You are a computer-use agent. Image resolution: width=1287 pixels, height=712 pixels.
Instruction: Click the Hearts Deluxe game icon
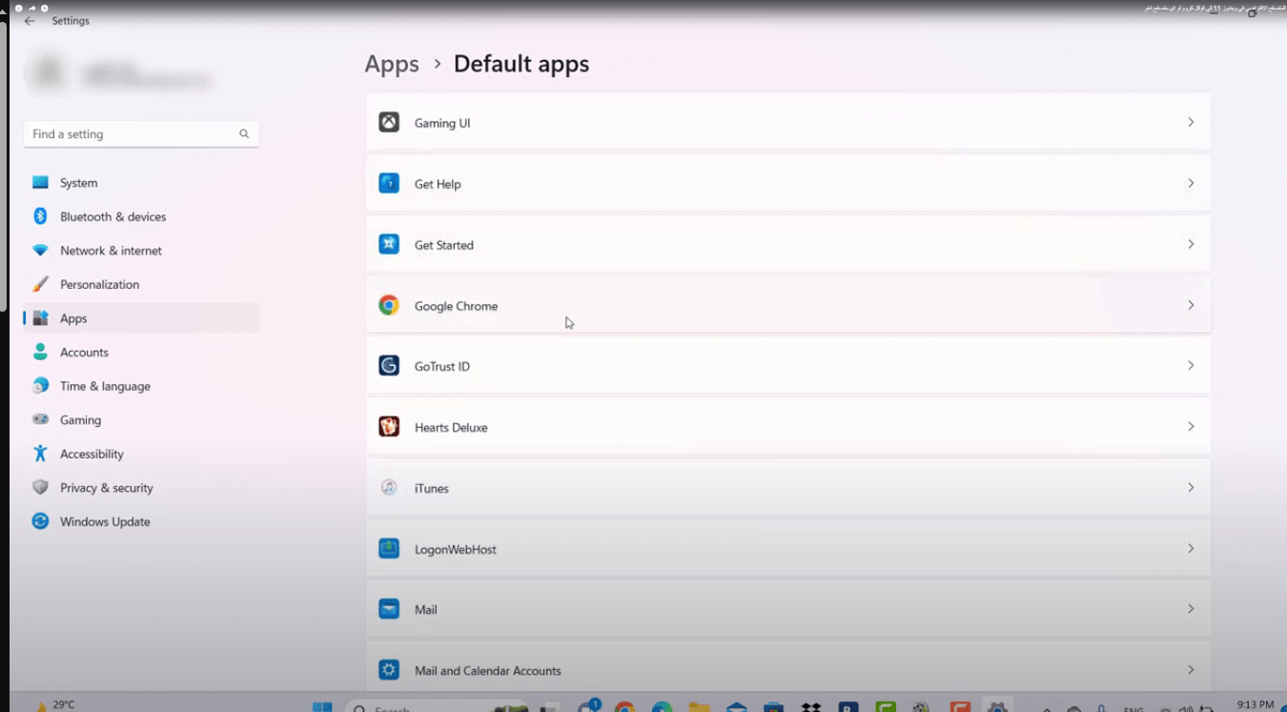click(389, 426)
